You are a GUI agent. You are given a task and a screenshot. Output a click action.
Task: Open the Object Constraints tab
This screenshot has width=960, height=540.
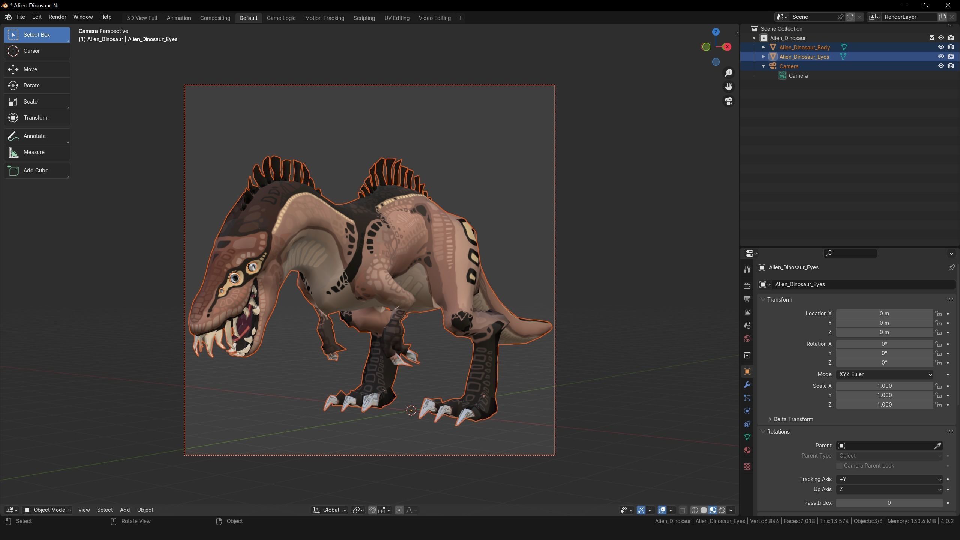[747, 424]
